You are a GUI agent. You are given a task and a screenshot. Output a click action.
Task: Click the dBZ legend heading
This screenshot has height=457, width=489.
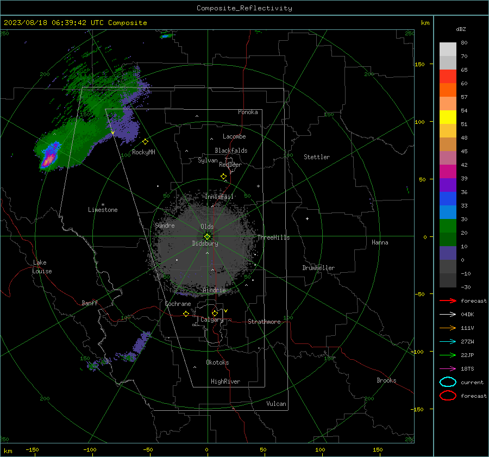click(x=461, y=29)
